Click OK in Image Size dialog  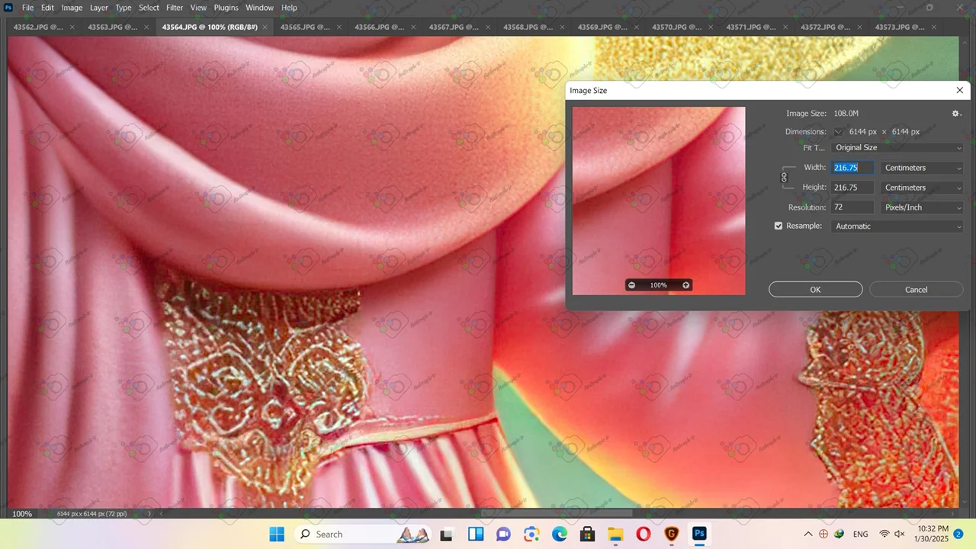pyautogui.click(x=815, y=290)
